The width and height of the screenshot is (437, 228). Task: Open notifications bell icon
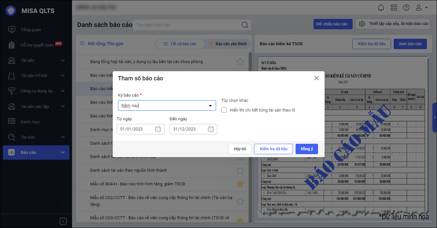381,7
